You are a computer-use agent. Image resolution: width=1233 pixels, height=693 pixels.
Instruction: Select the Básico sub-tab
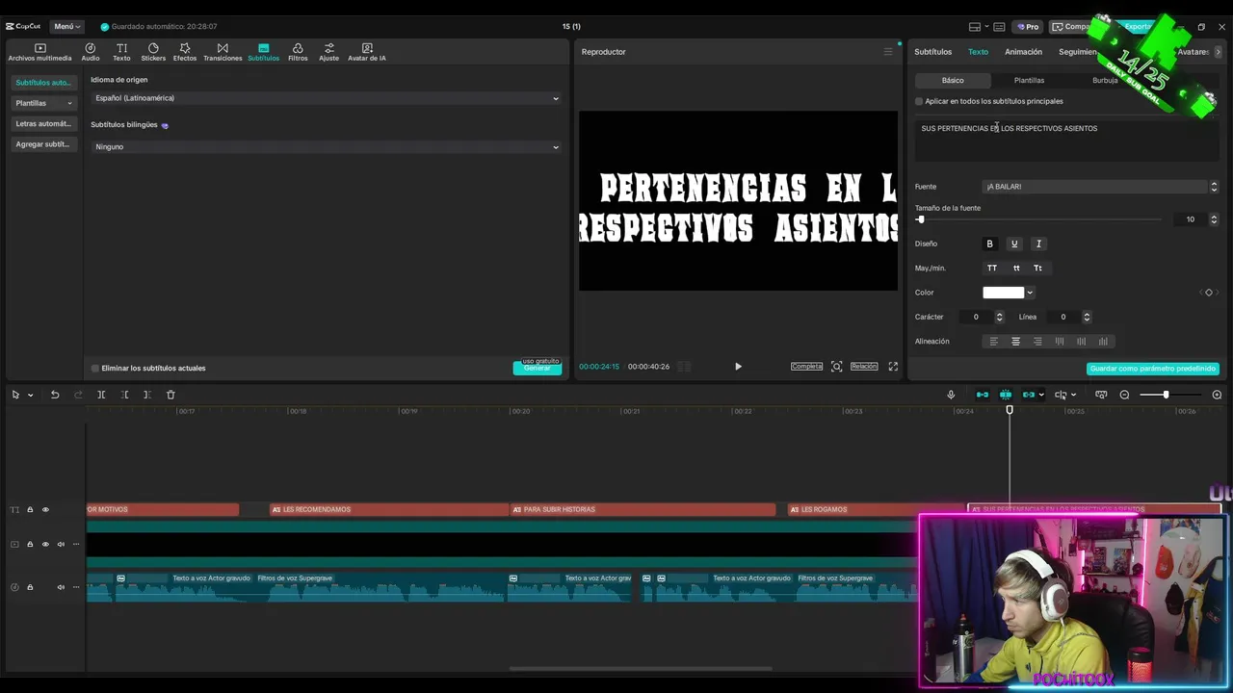click(x=953, y=80)
